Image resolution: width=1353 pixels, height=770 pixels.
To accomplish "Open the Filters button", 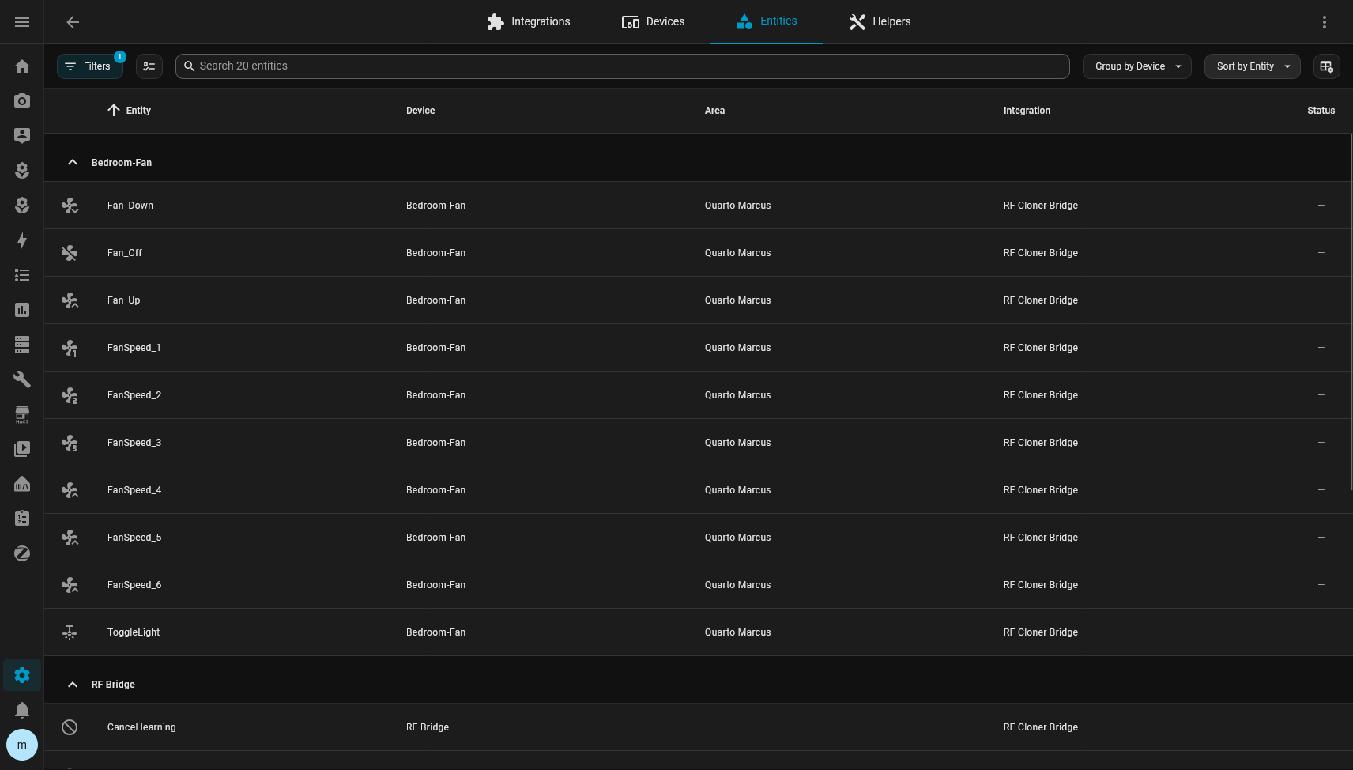I will (89, 66).
